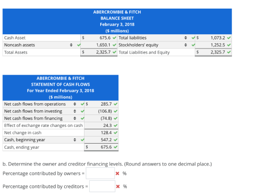Click the Total Assets label
The image size is (266, 194).
[x=16, y=52]
